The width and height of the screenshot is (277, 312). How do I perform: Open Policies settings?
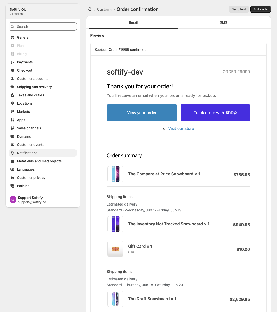point(43,186)
